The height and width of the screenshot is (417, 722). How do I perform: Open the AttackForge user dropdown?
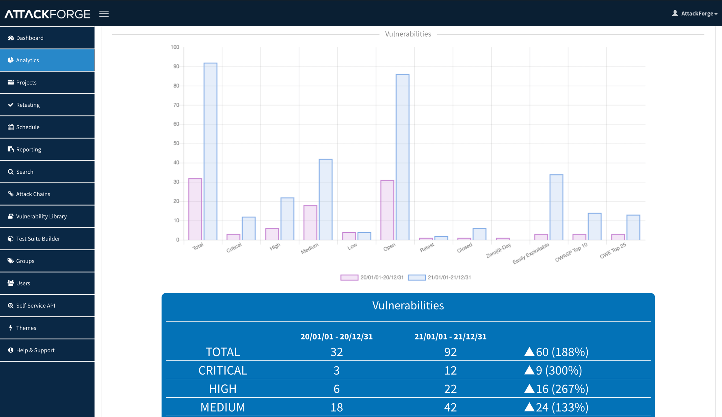click(x=695, y=14)
